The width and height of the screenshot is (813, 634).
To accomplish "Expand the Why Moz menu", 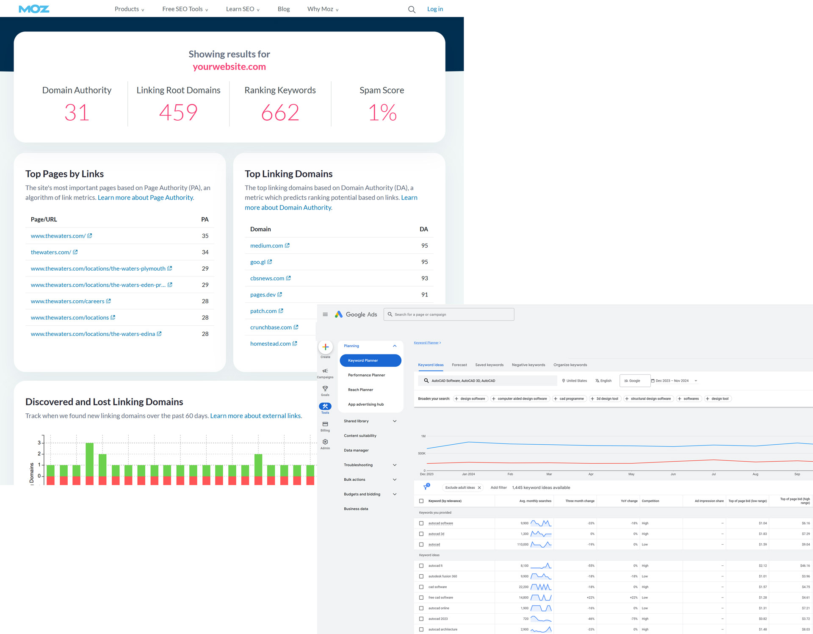I will (323, 9).
